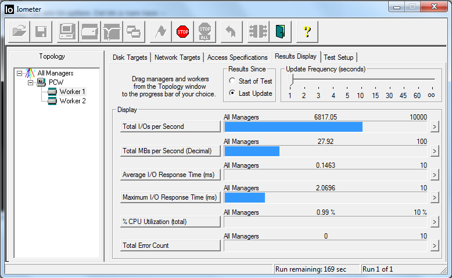Select Last Update radio button
This screenshot has height=278, width=452.
pyautogui.click(x=232, y=93)
